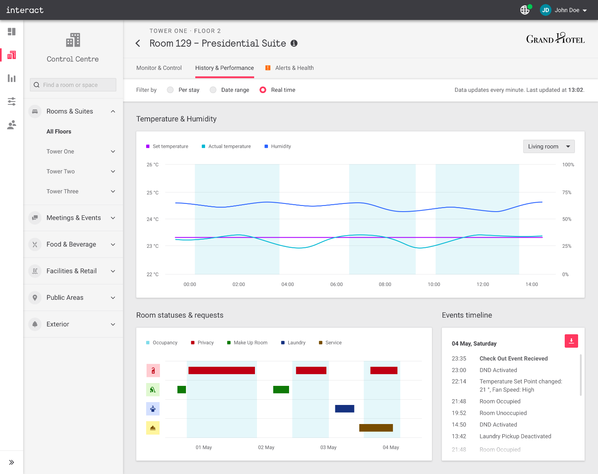Go back using the left arrow
The image size is (598, 474).
coord(138,43)
